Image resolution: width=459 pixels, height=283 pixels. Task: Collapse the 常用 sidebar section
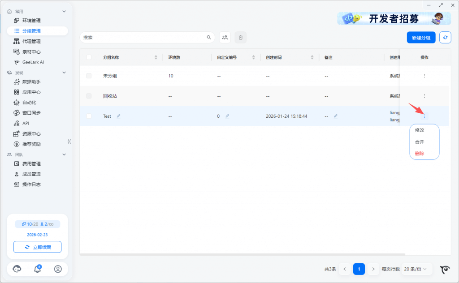click(x=64, y=11)
